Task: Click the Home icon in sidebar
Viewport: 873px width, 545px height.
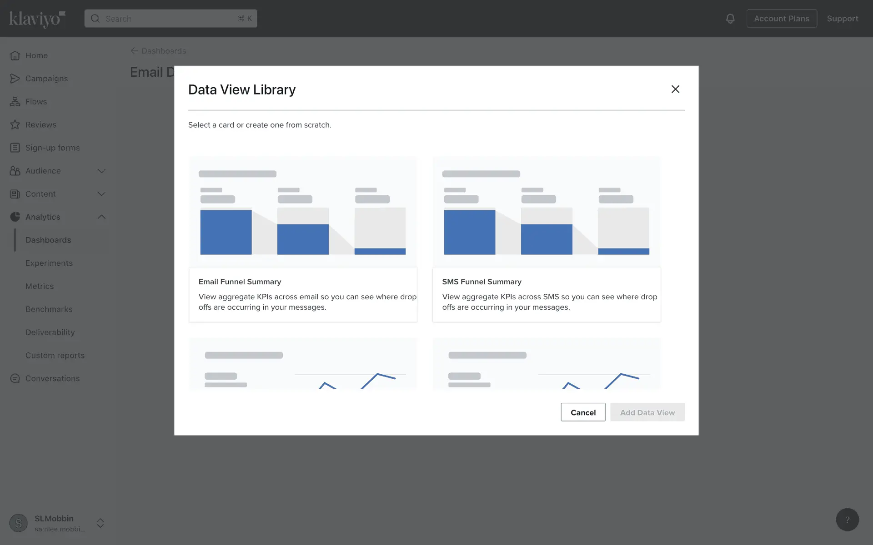Action: coord(15,55)
